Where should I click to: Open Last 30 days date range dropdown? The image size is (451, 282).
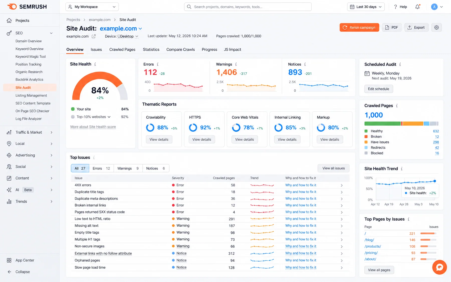366,7
